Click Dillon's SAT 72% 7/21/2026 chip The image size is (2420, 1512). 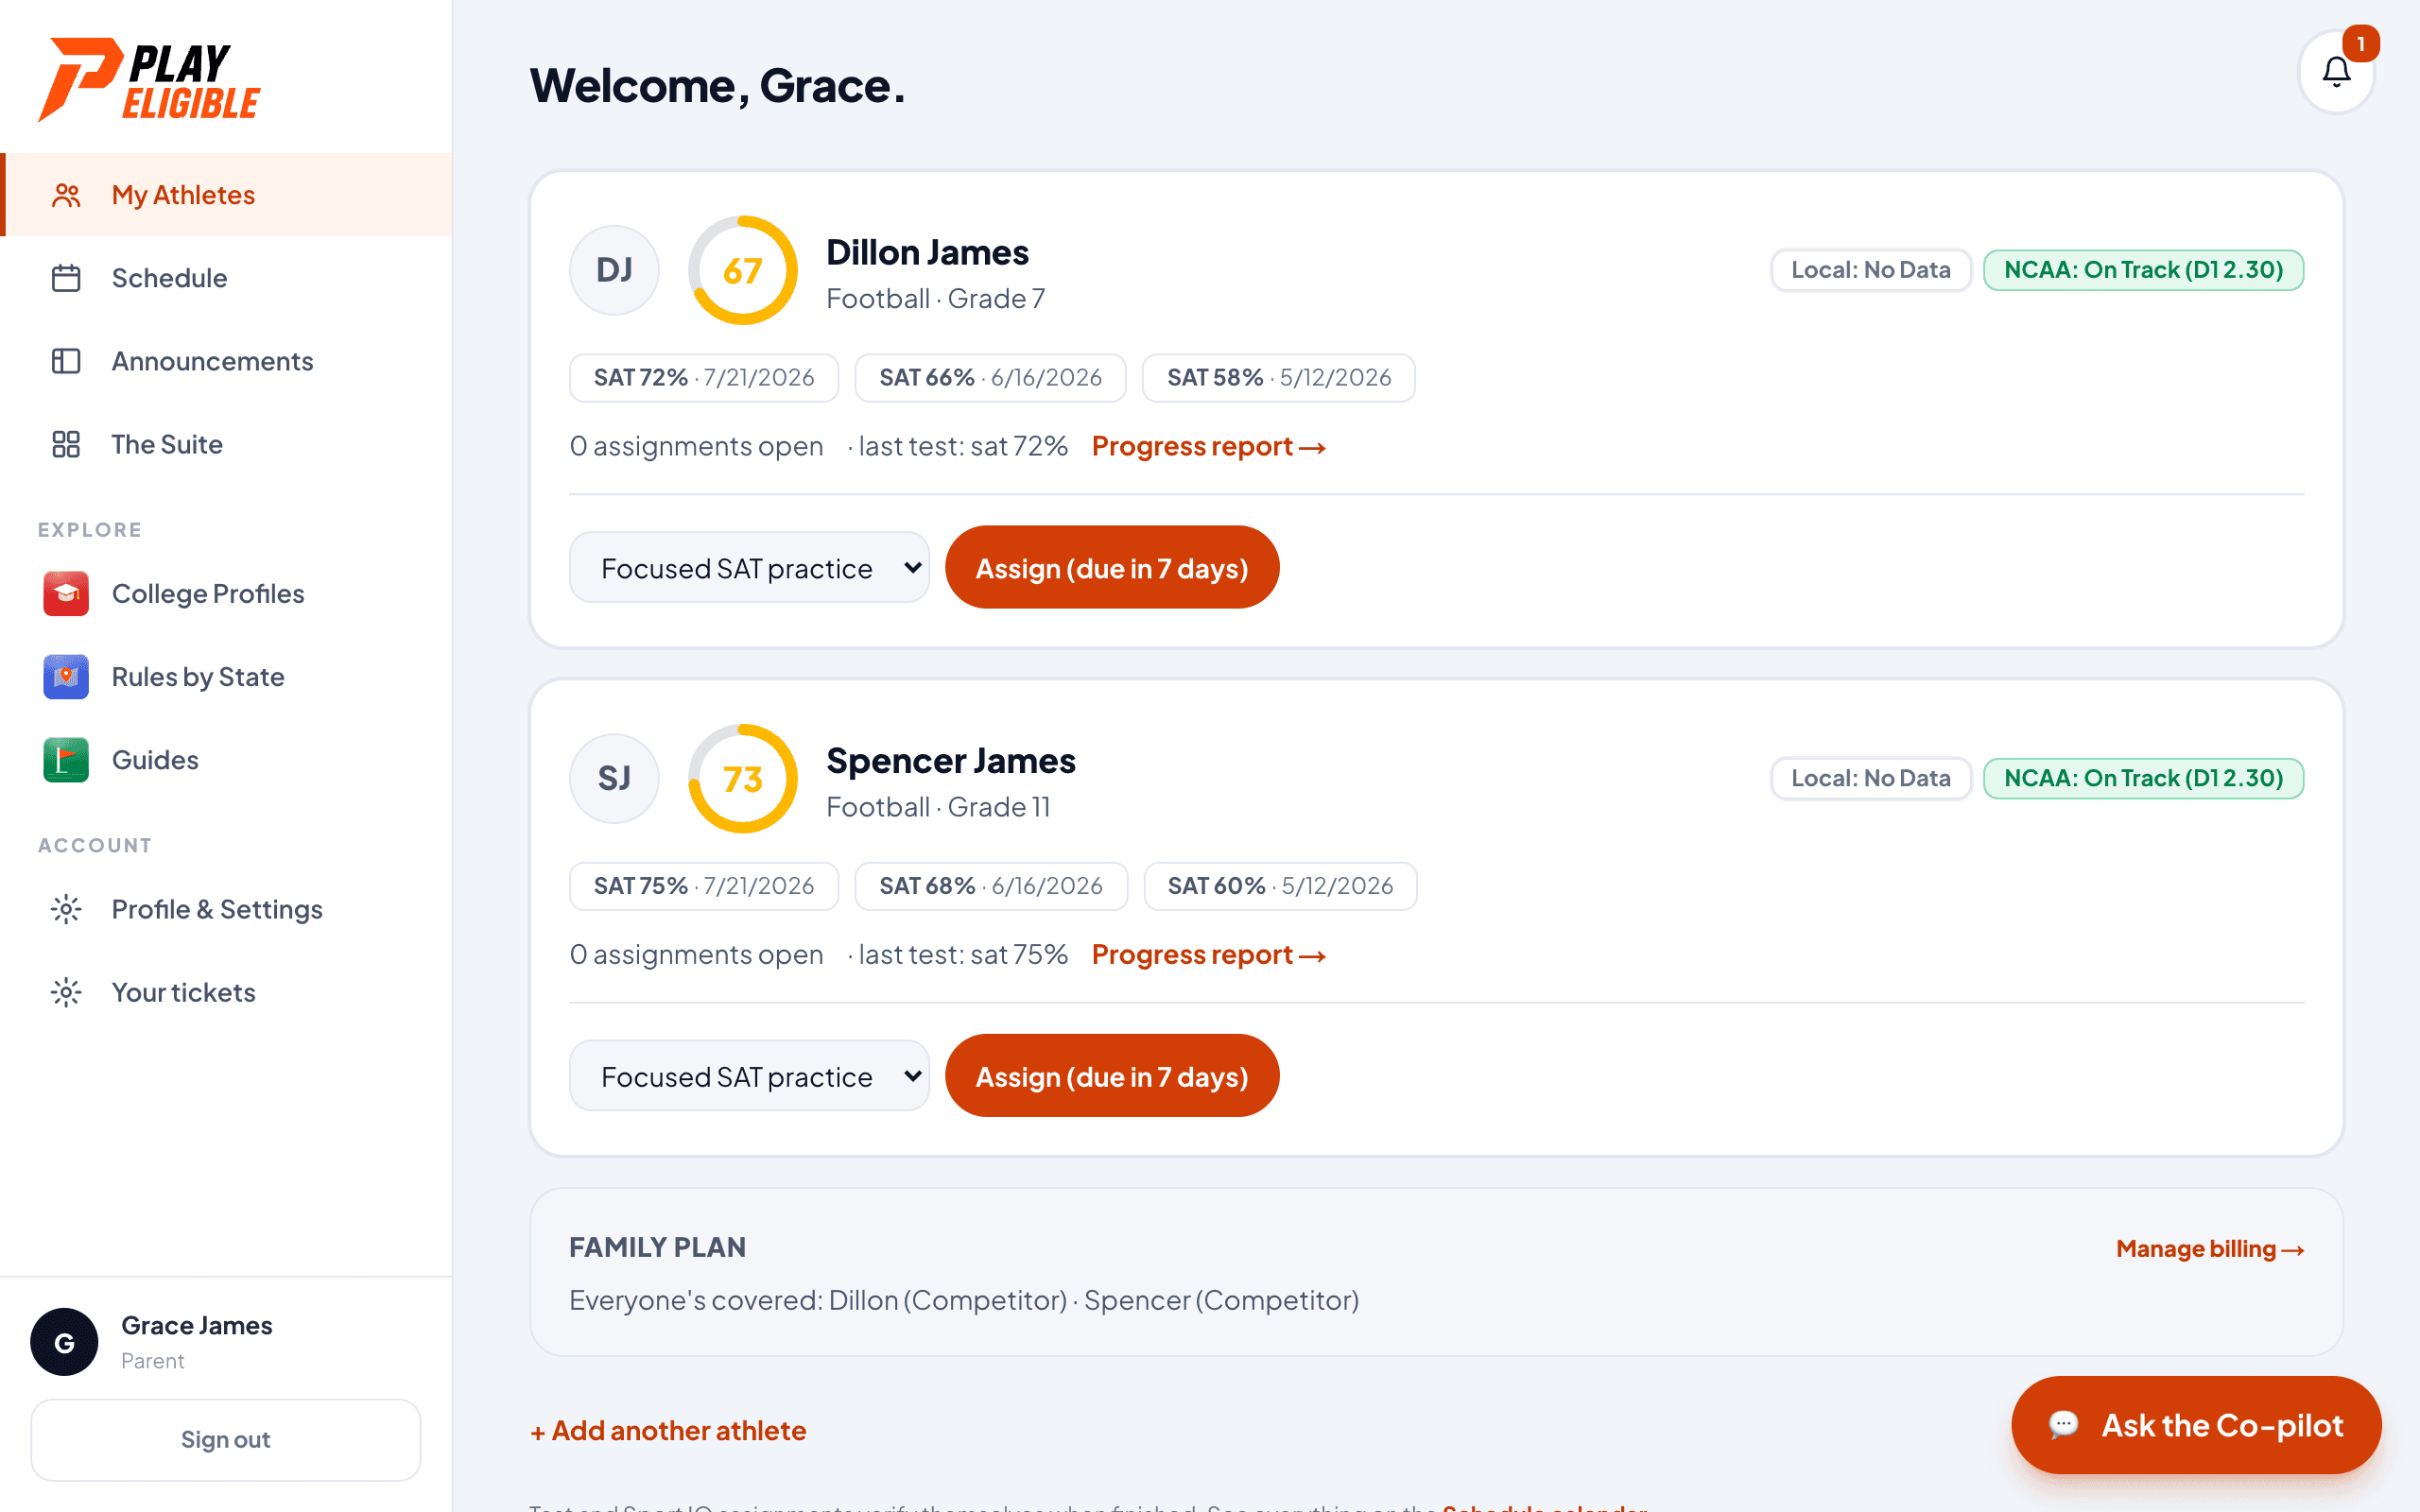[704, 378]
